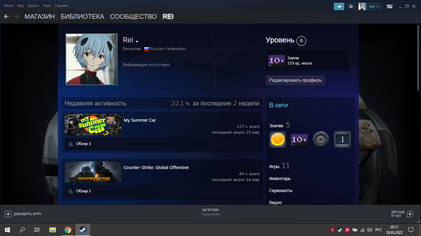
Task: Open Windows search from taskbar
Action: [22, 230]
